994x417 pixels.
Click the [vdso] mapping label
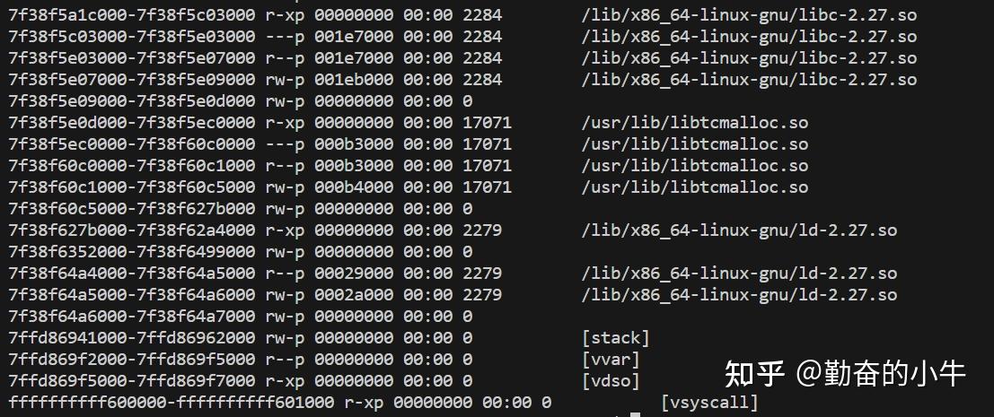[x=610, y=381]
